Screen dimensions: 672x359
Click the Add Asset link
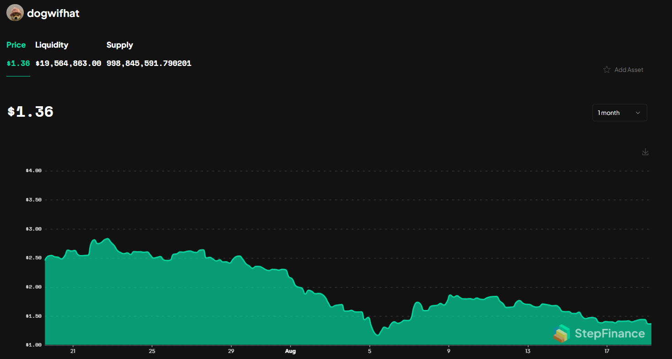point(629,69)
